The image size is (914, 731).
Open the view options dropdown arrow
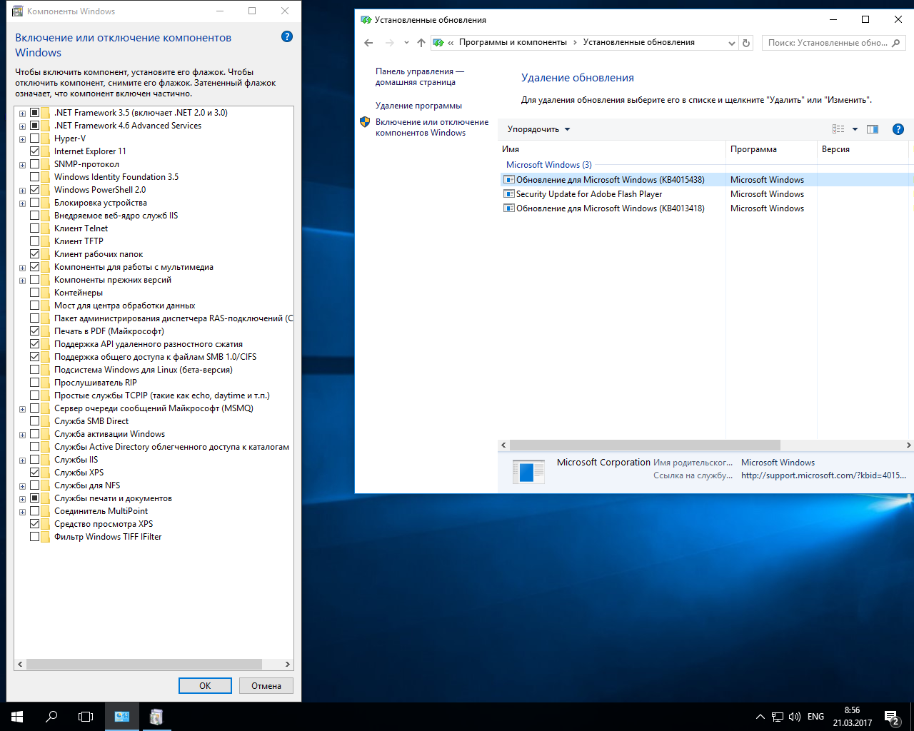855,129
